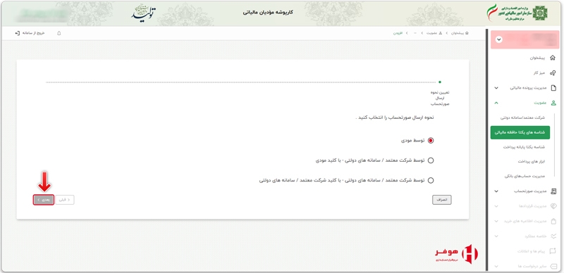Collapse the عضویت section chevron
The height and width of the screenshot is (273, 564).
(x=496, y=103)
